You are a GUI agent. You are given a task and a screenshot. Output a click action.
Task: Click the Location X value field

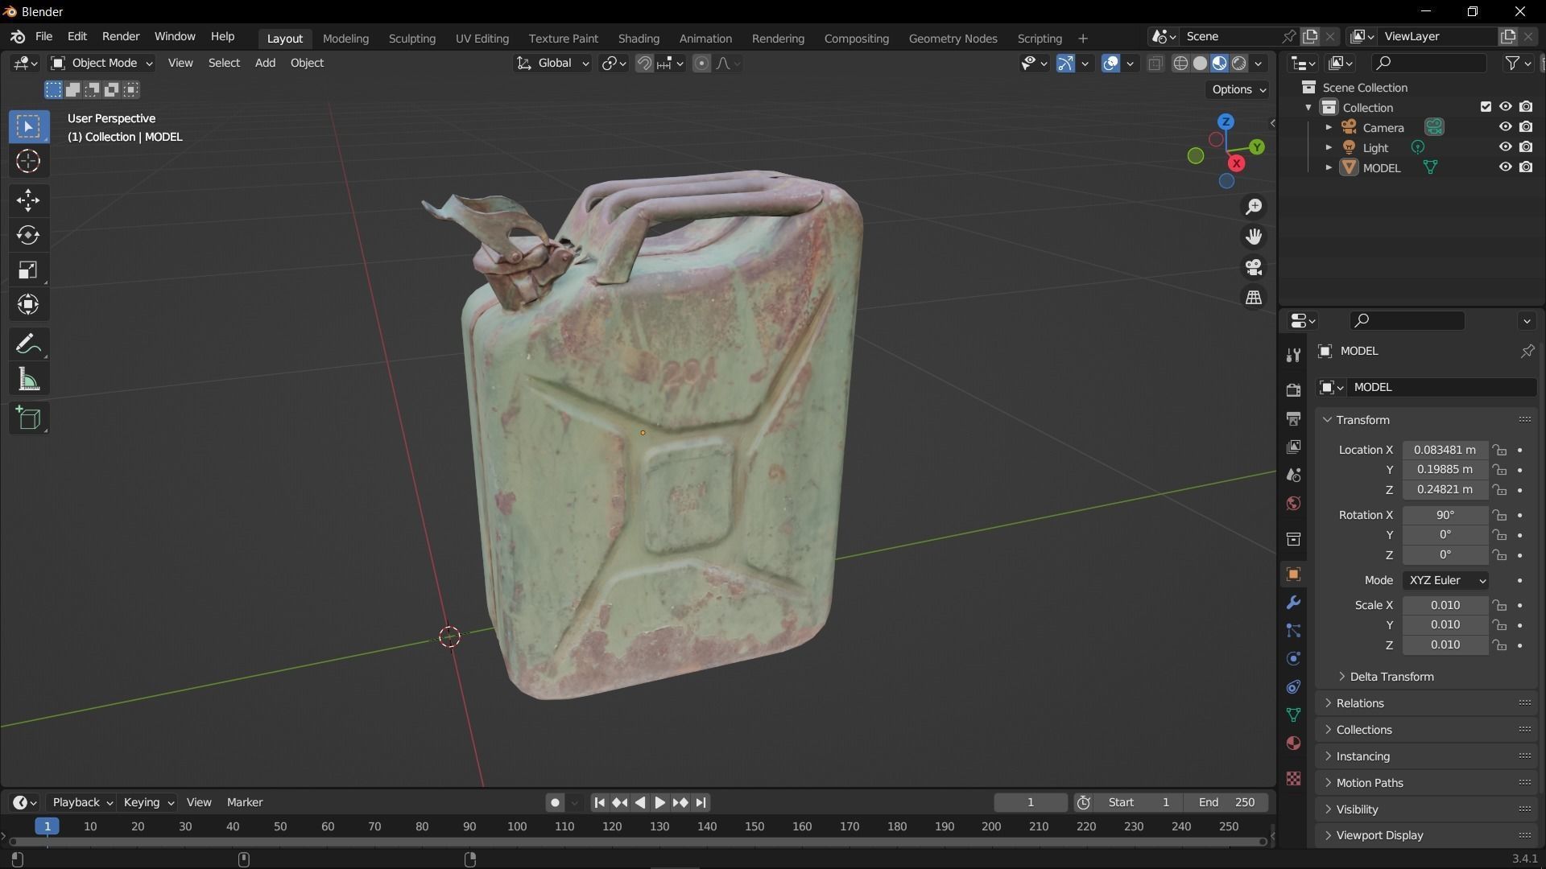coord(1445,450)
